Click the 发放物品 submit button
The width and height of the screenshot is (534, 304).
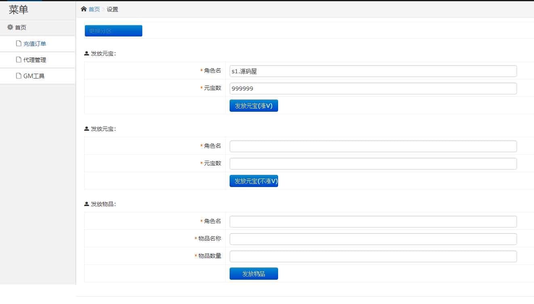click(x=253, y=273)
